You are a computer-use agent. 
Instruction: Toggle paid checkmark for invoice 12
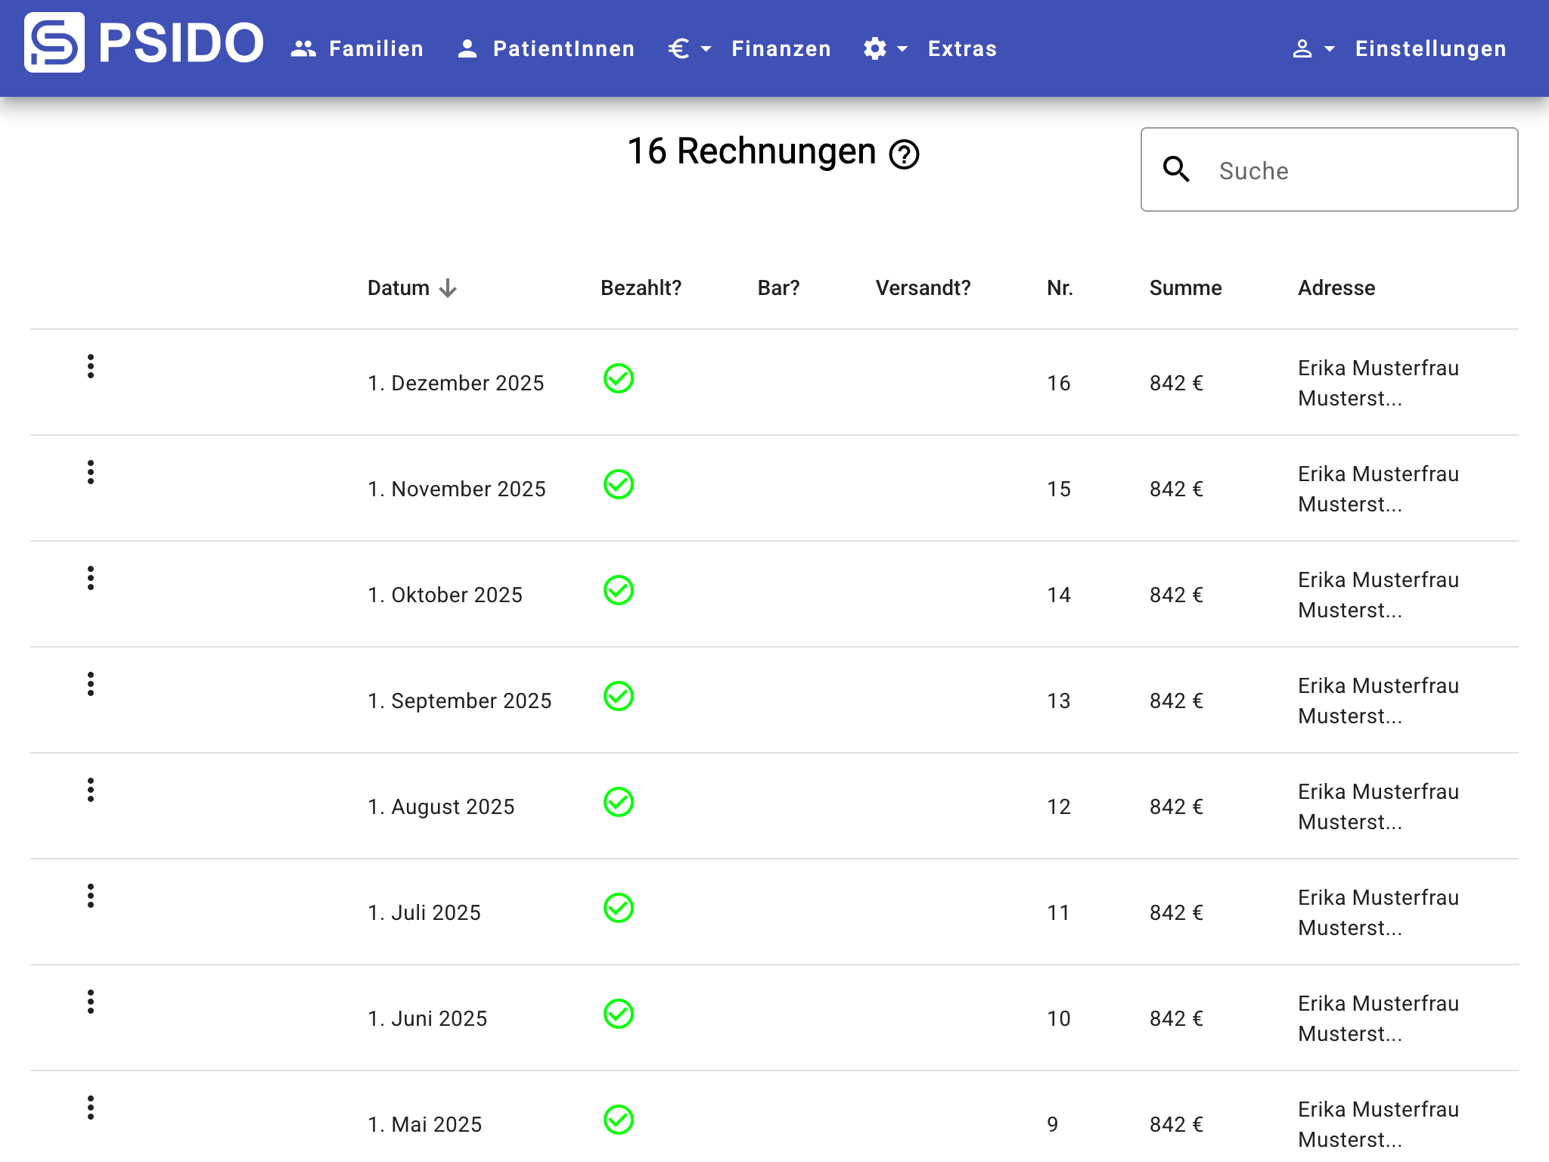coord(619,802)
